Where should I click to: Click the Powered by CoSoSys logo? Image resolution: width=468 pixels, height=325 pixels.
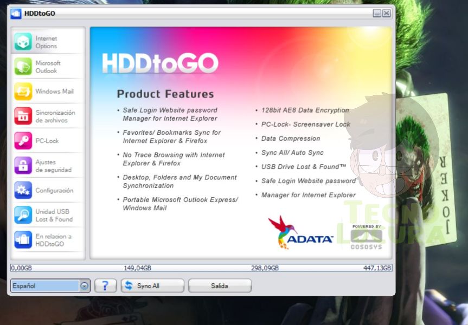366,237
